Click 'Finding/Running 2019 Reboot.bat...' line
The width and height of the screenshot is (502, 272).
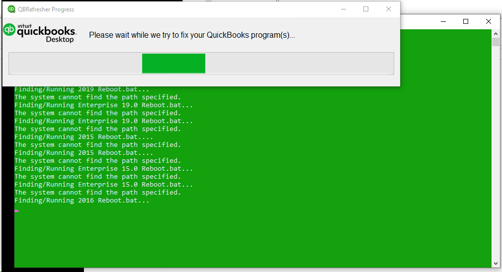coord(82,89)
